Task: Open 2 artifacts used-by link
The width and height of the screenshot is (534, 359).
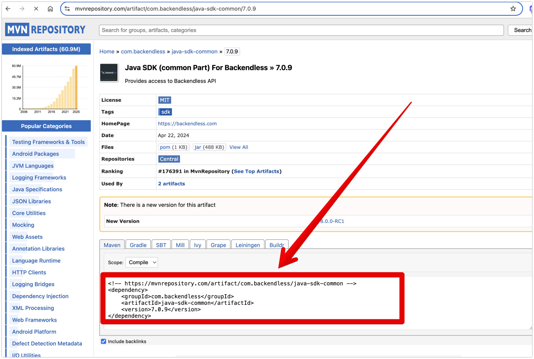Action: [x=171, y=184]
